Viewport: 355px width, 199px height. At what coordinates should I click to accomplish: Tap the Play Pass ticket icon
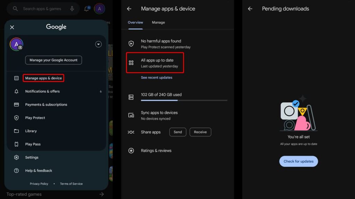(x=16, y=144)
